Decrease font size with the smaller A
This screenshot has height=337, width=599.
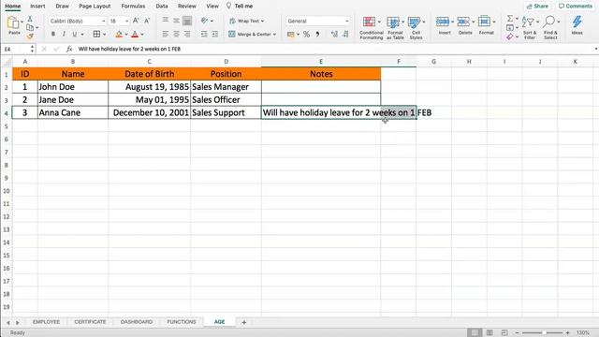(x=147, y=21)
